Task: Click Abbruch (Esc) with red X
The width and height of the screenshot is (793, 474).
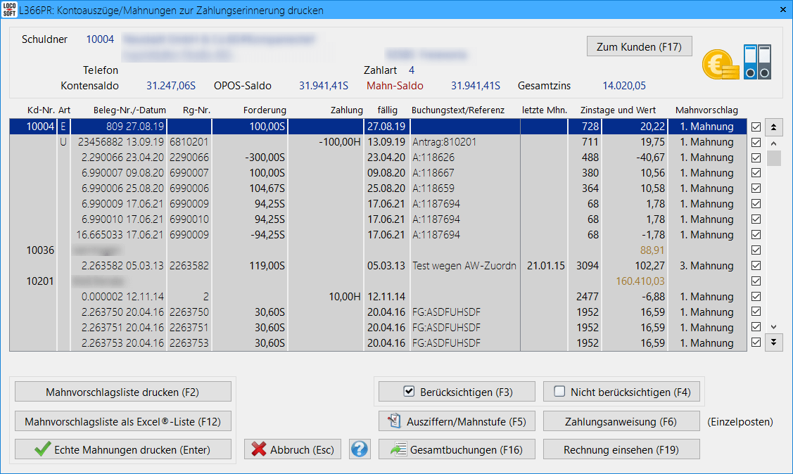Action: point(293,449)
